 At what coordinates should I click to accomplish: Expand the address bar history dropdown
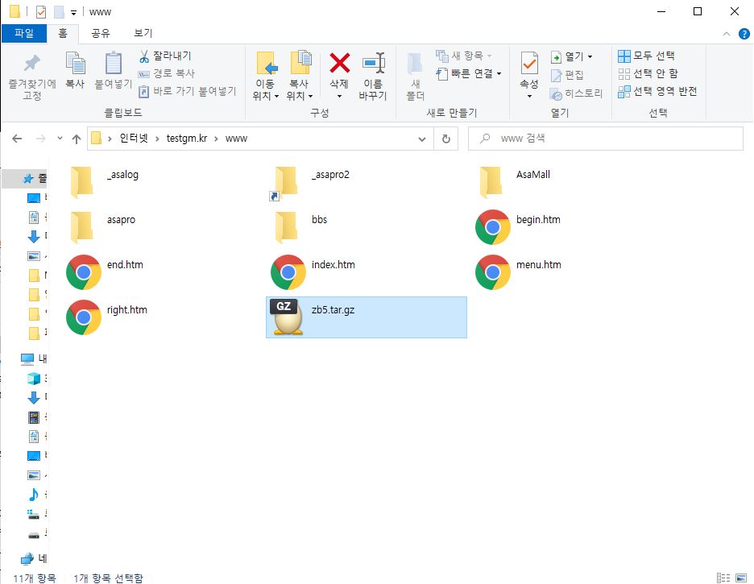click(422, 139)
